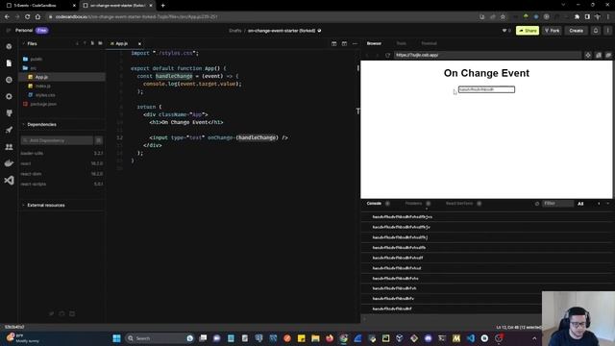Open the Deployment rocket icon
This screenshot has height=346, width=615.
[9, 130]
